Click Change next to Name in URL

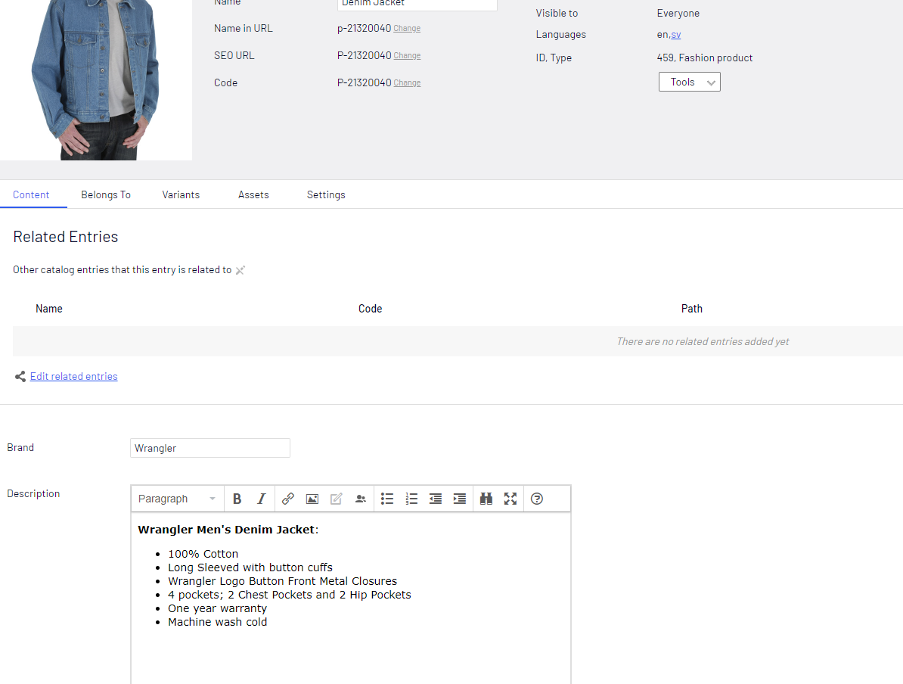pos(407,28)
